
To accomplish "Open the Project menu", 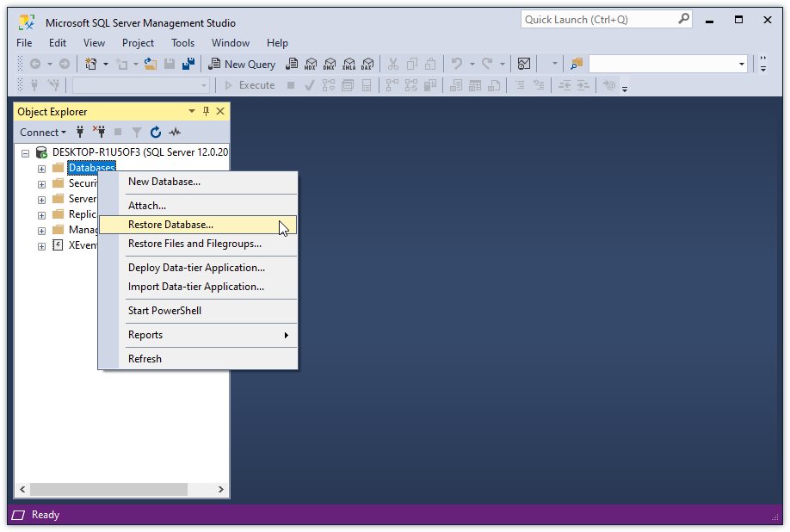I will 138,43.
